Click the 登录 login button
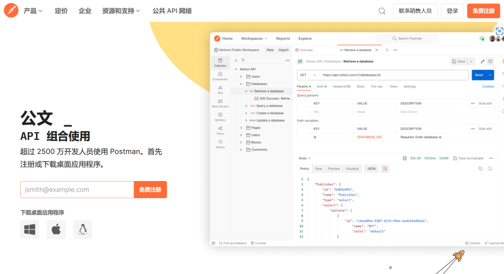Image resolution: width=504 pixels, height=274 pixels. coord(452,11)
